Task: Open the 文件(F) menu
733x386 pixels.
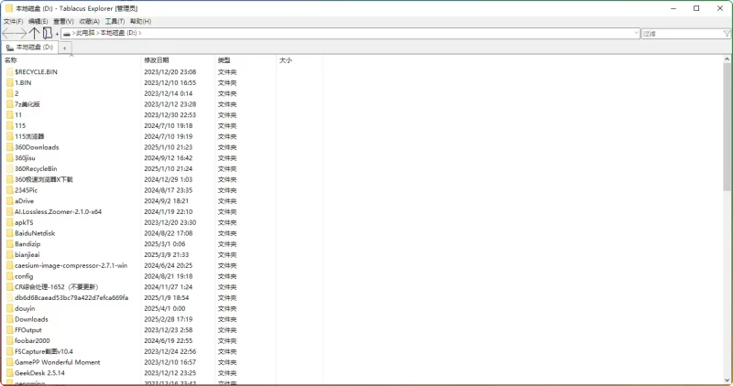Action: (x=13, y=21)
